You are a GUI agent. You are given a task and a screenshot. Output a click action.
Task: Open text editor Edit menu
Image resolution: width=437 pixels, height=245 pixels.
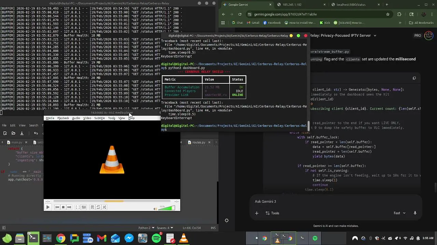(x=13, y=125)
